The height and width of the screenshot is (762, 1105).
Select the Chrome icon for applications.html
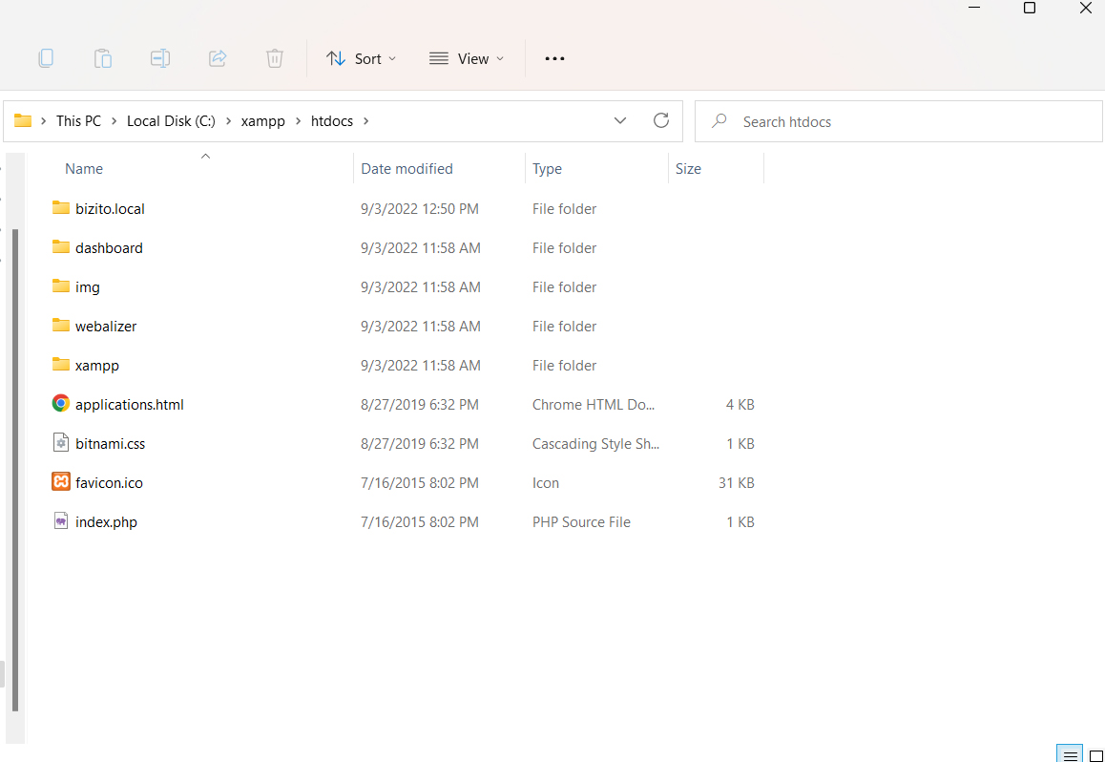tap(61, 403)
